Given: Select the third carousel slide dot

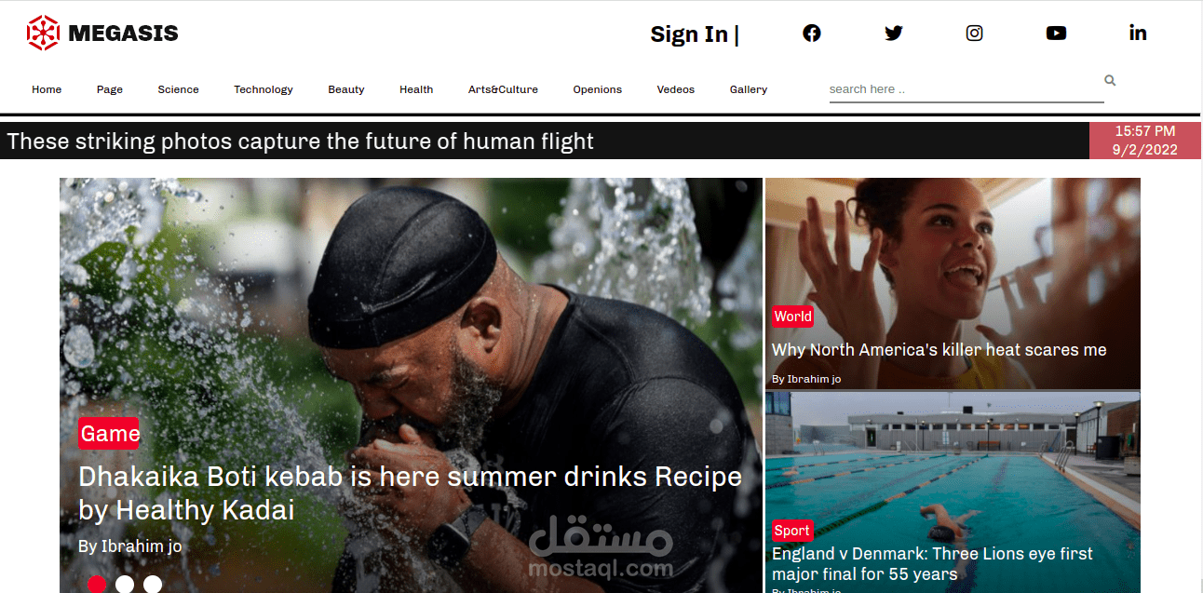Looking at the screenshot, I should pos(153,585).
